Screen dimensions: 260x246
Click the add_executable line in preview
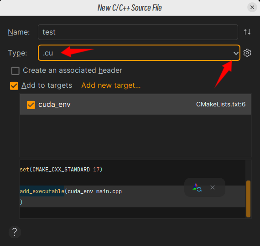[71, 191]
